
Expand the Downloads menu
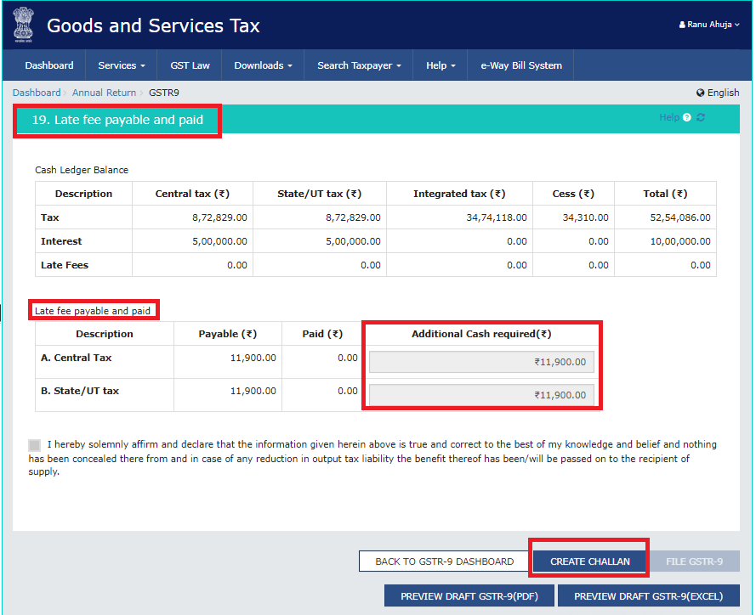tap(263, 65)
